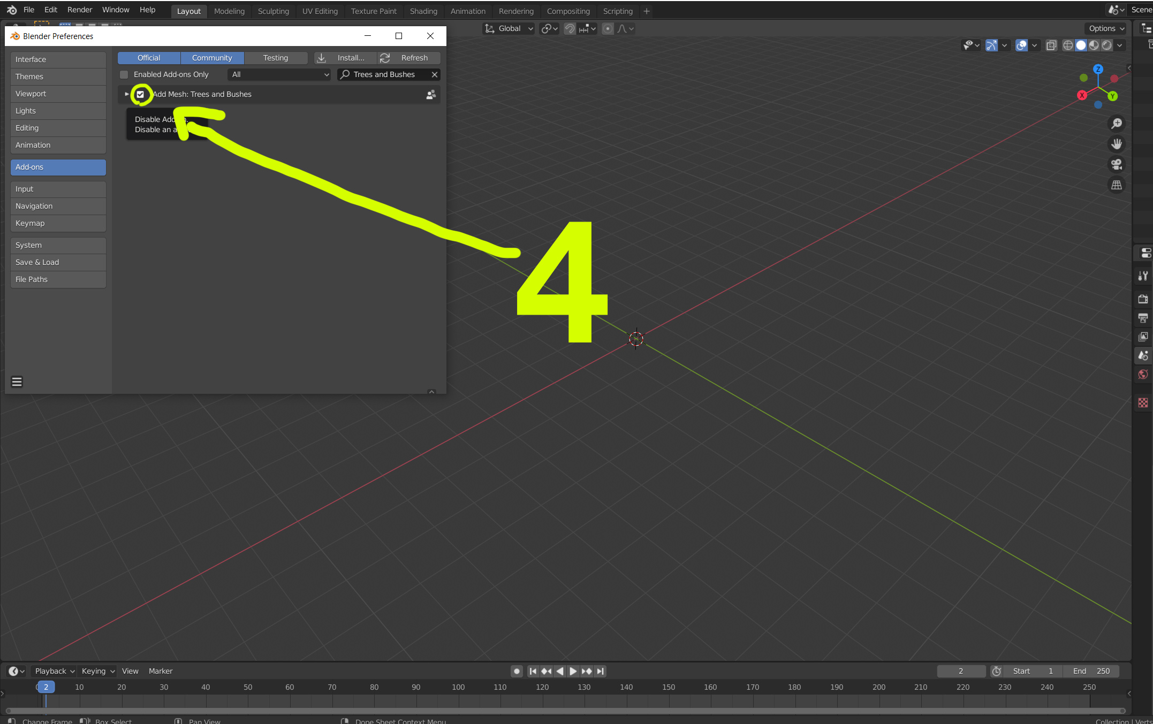Open the Render menu
The height and width of the screenshot is (724, 1153).
click(x=79, y=10)
